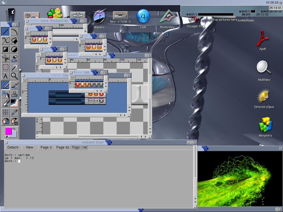This screenshot has width=283, height=212.
Task: Reset colors to default black and white
Action: 7,136
